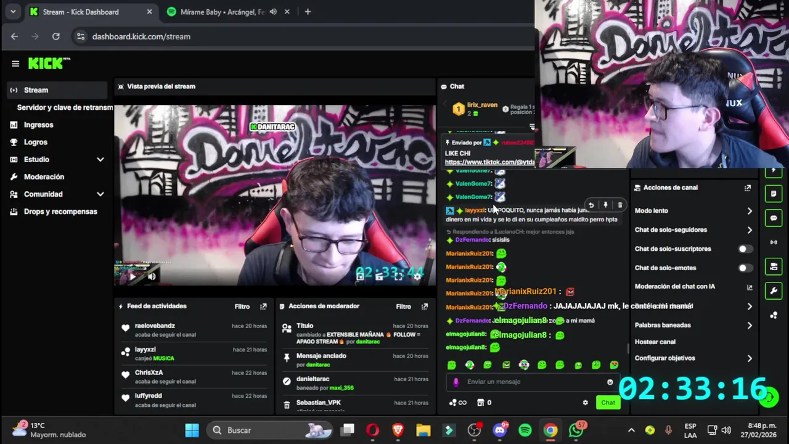
Task: Open Windows Start menu
Action: click(192, 430)
